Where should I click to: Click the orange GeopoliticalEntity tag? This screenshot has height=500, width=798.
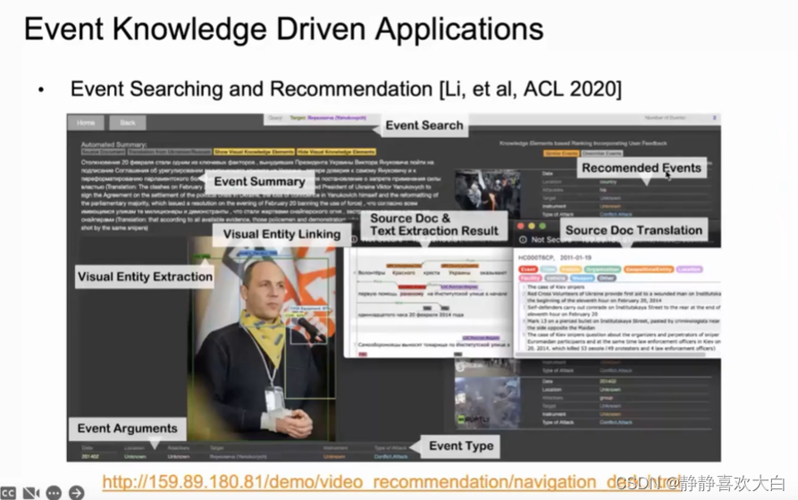[649, 269]
